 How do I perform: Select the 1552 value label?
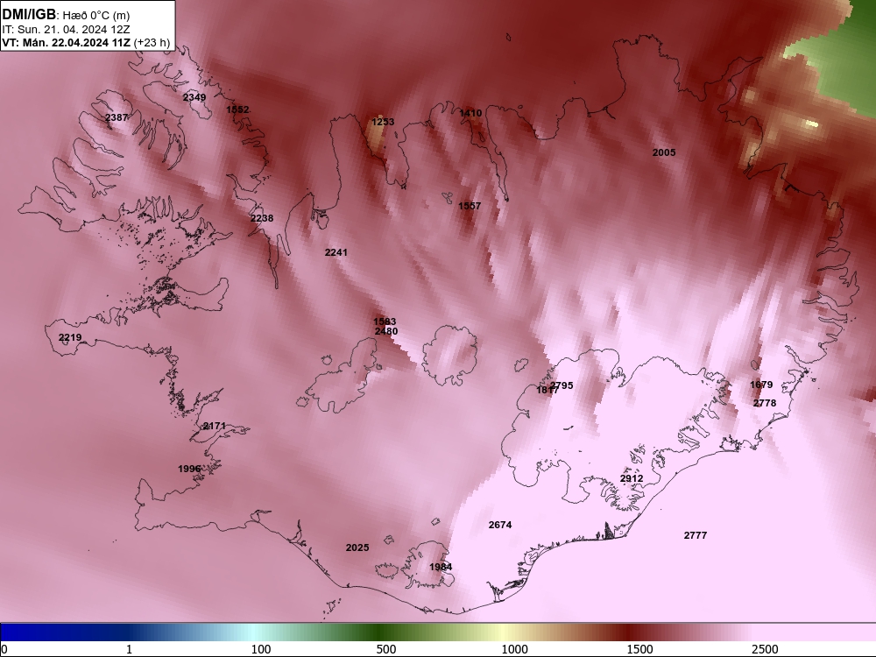point(237,109)
